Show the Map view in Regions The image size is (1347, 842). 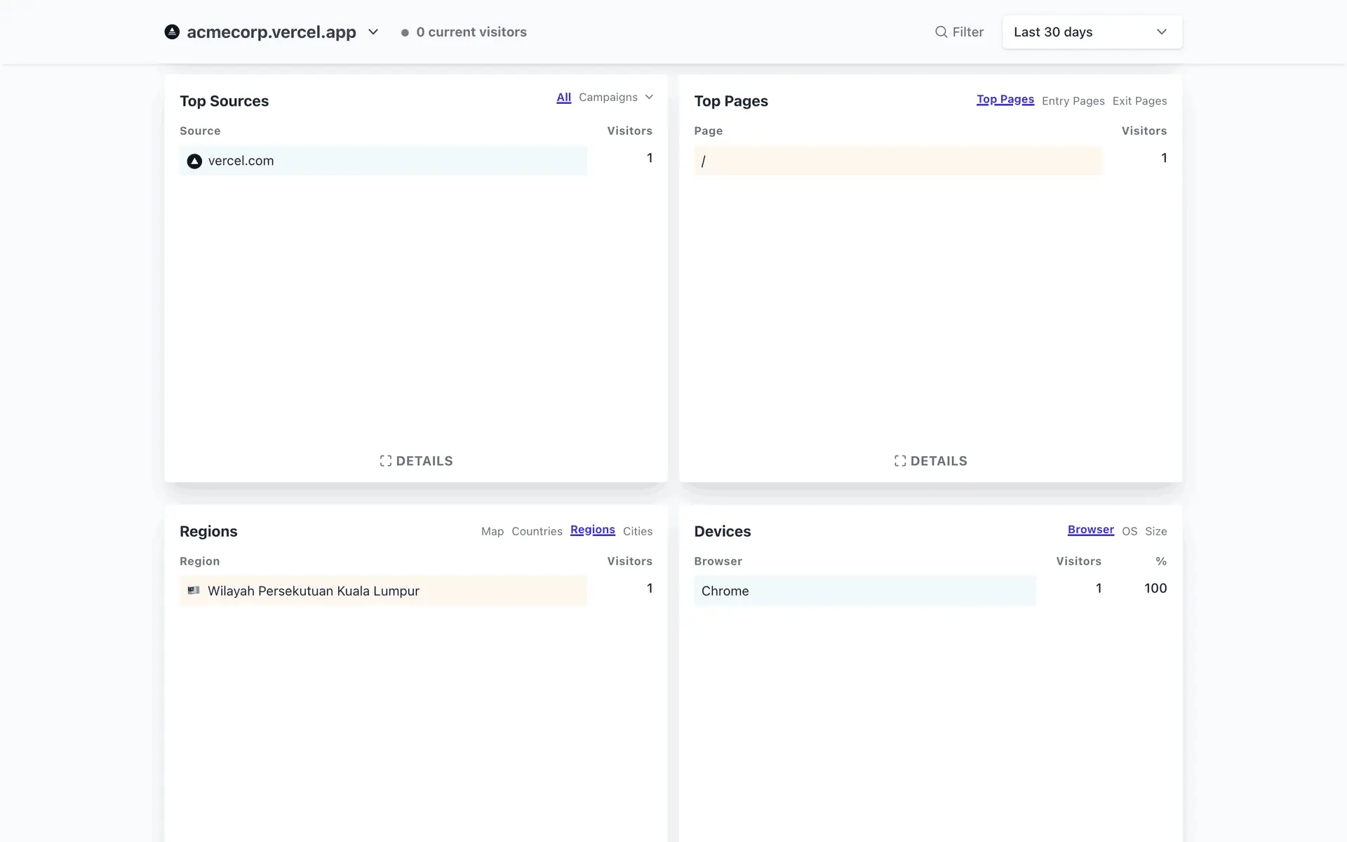492,531
